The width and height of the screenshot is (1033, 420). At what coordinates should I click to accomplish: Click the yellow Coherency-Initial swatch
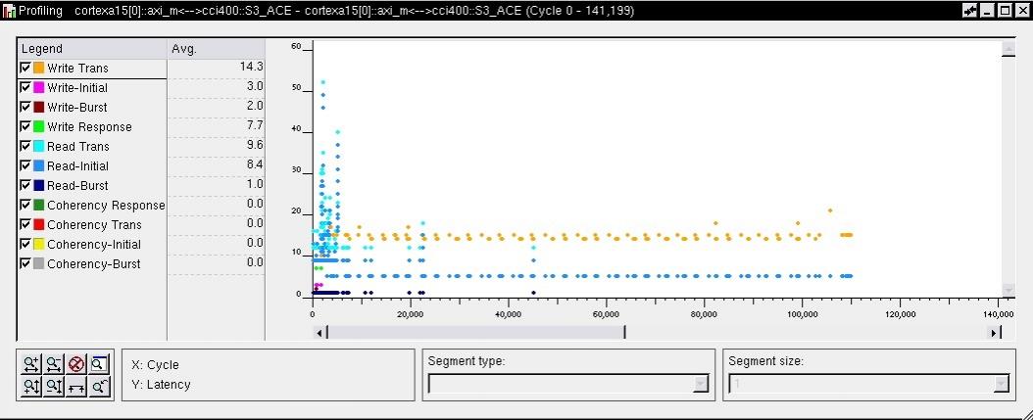[x=39, y=244]
